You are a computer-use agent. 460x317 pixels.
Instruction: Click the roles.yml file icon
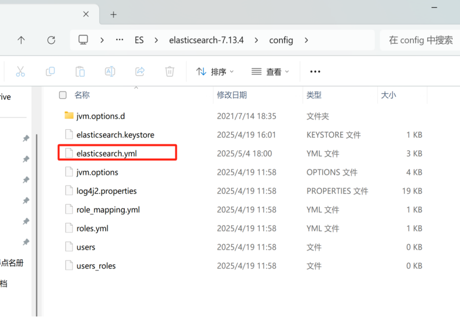(x=69, y=228)
